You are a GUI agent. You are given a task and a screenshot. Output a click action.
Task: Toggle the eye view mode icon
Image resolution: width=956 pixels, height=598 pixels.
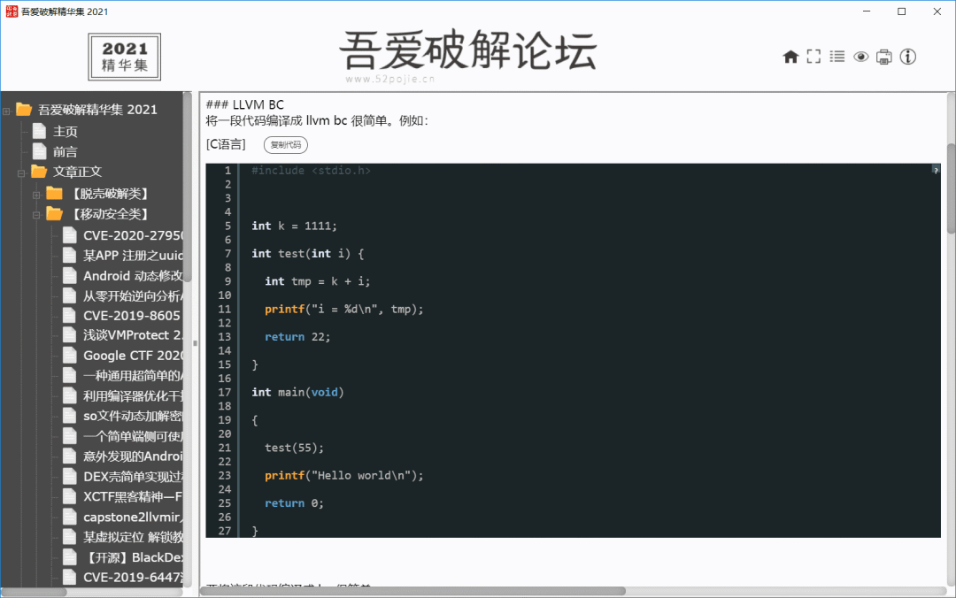click(861, 57)
